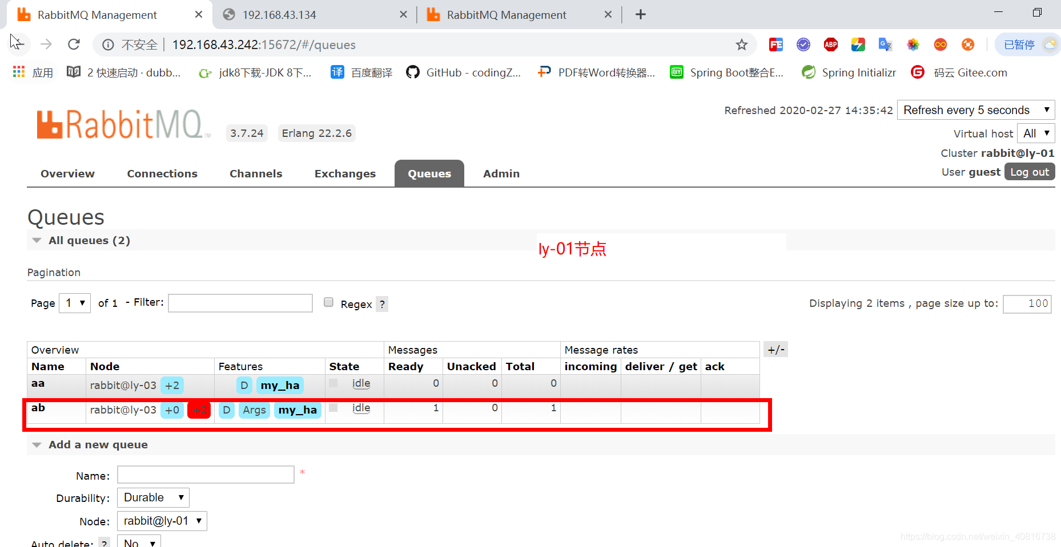Sort by the State column header

tap(344, 366)
